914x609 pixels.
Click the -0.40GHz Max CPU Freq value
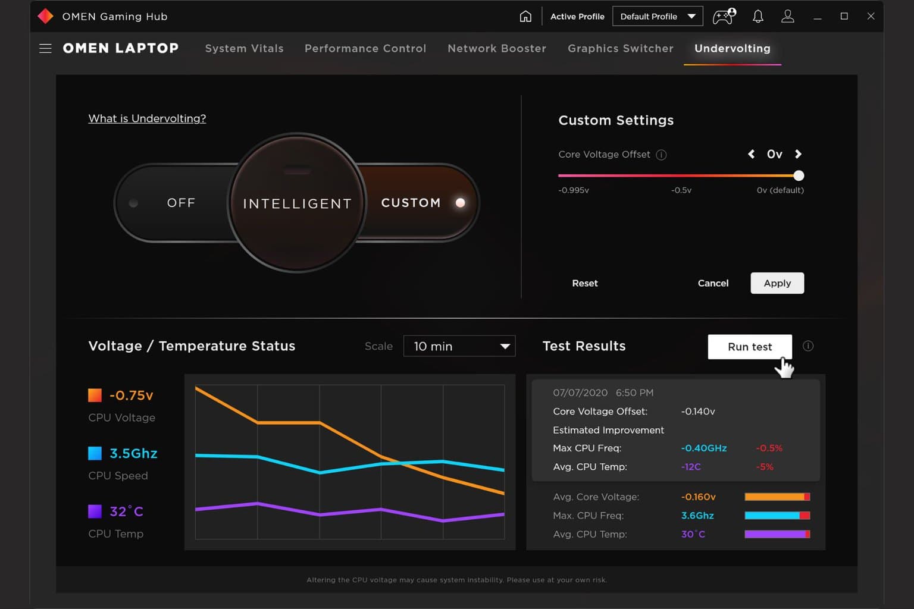tap(704, 448)
